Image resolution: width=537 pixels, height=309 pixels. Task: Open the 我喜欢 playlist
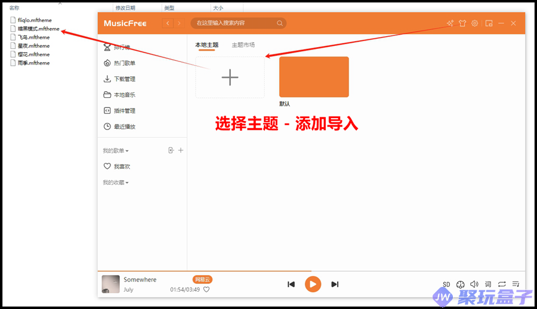(x=117, y=166)
